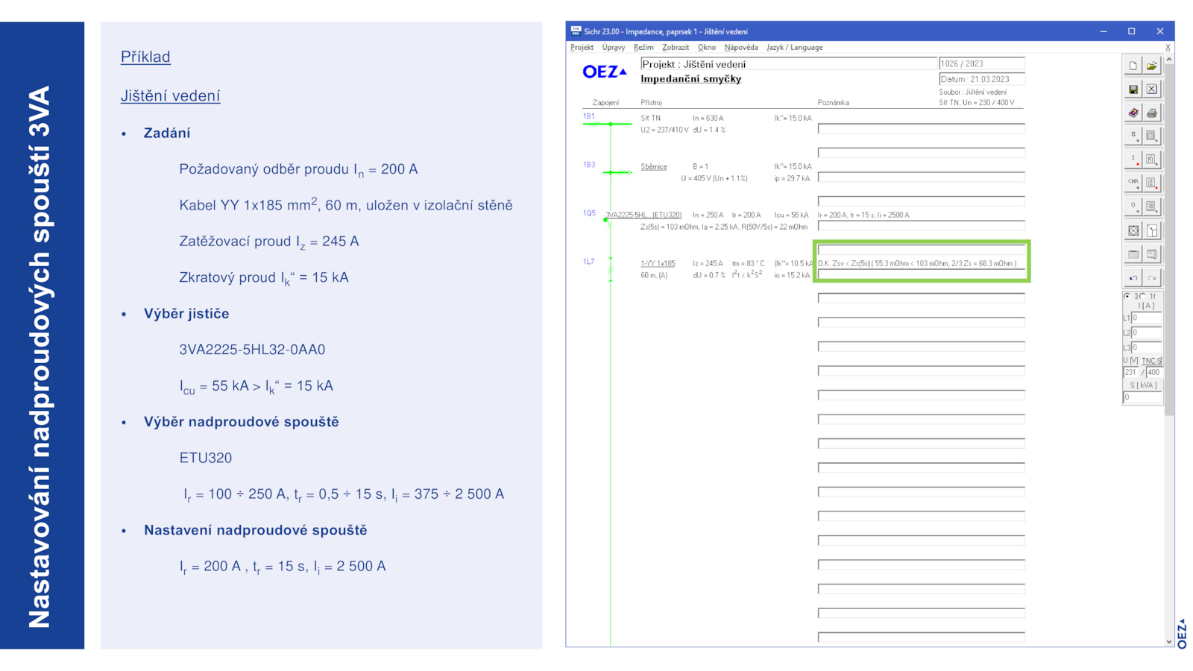
Task: Close the inner document with the X
Action: [x=1168, y=48]
